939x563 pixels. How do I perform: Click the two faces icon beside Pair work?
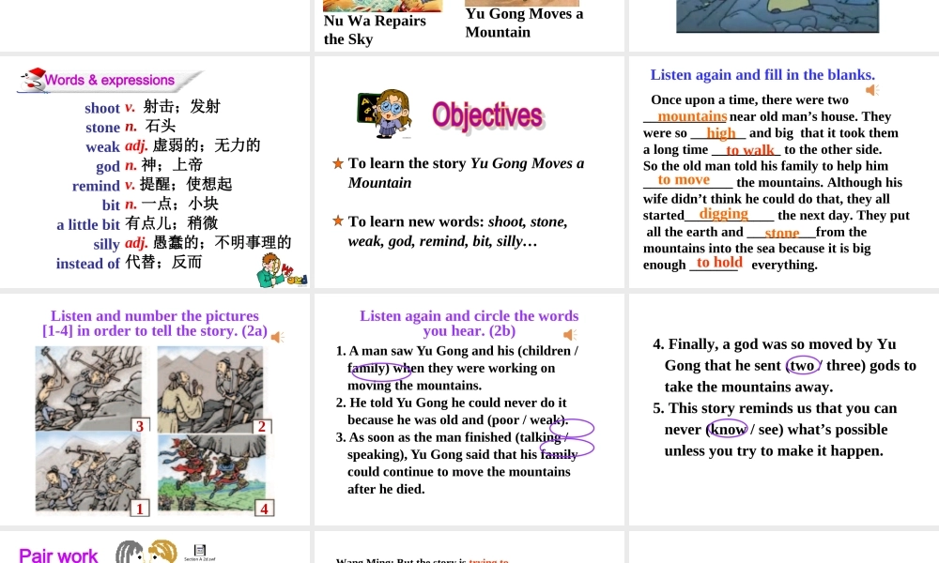[x=146, y=551]
